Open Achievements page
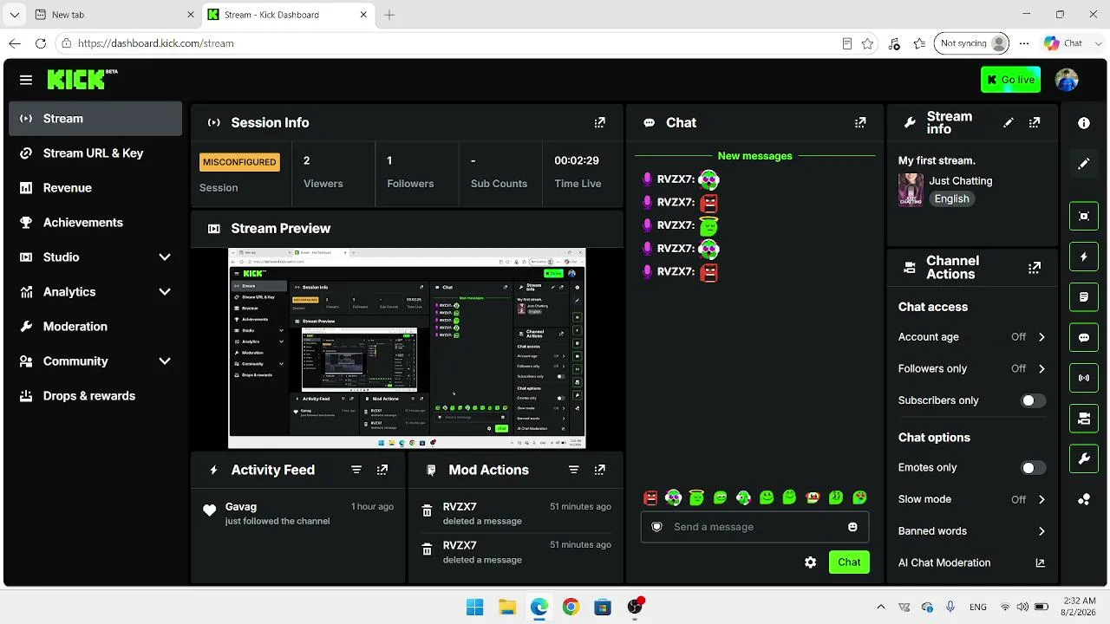 (95, 223)
